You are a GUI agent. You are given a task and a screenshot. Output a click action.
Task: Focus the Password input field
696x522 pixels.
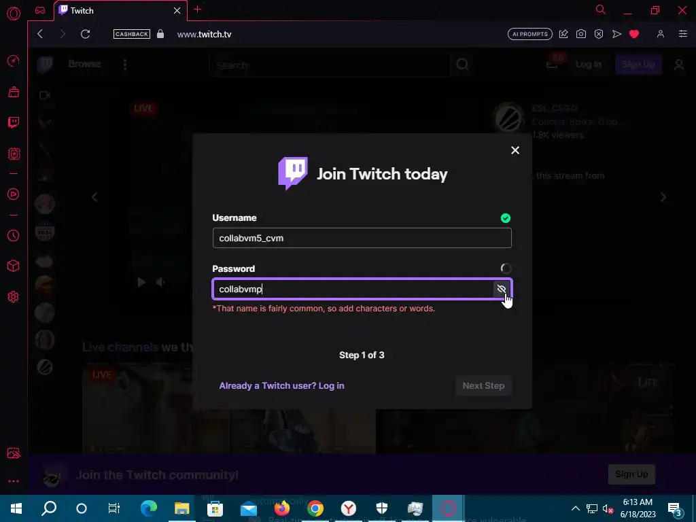(353, 289)
